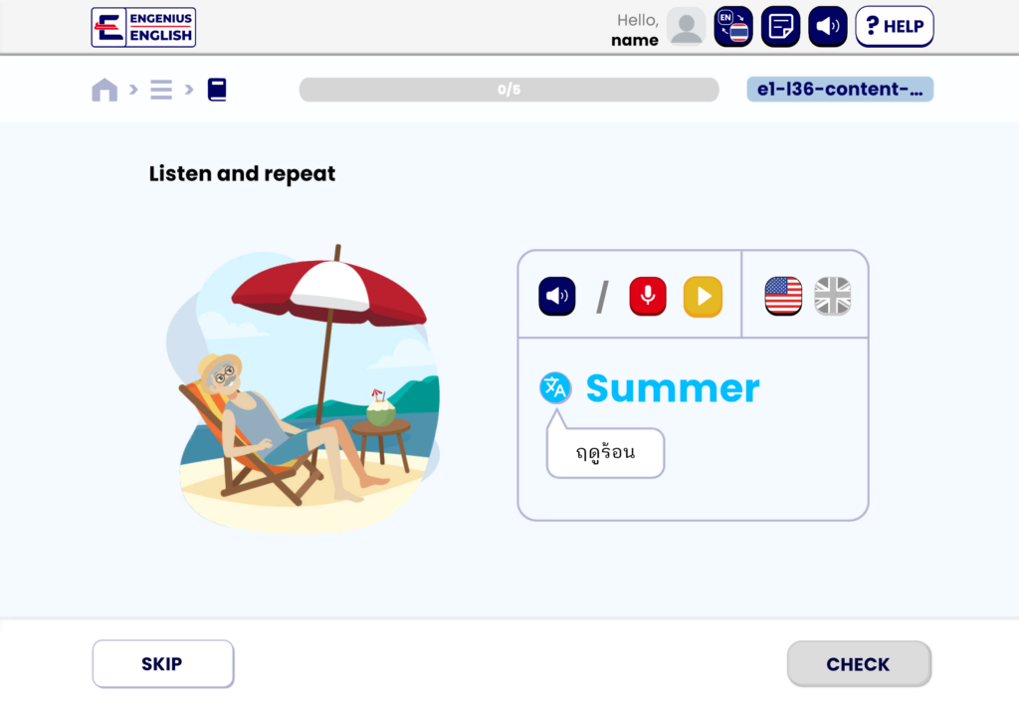Toggle sound in the top header
The height and width of the screenshot is (709, 1019).
point(828,27)
